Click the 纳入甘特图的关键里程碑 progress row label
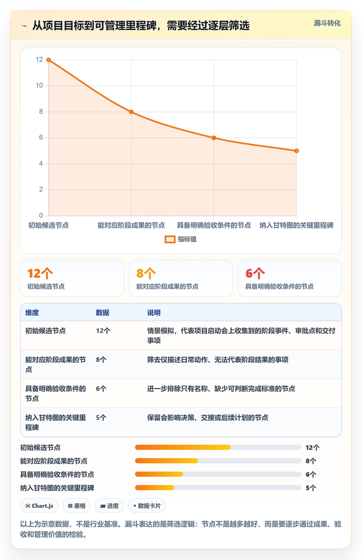 57,488
